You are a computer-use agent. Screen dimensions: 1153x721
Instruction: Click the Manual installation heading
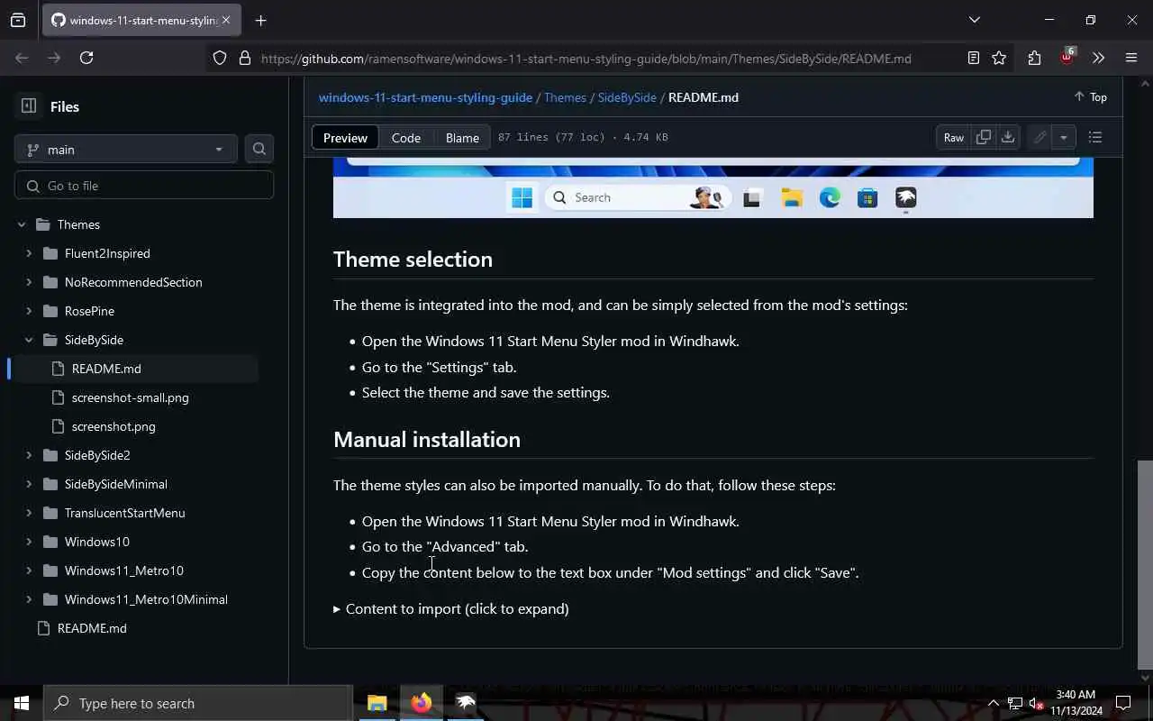427,440
